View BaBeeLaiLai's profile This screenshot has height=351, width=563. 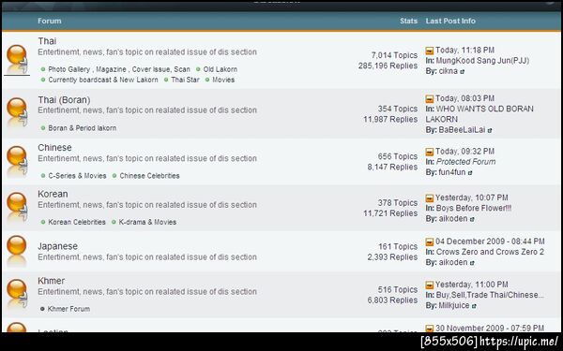click(x=462, y=130)
